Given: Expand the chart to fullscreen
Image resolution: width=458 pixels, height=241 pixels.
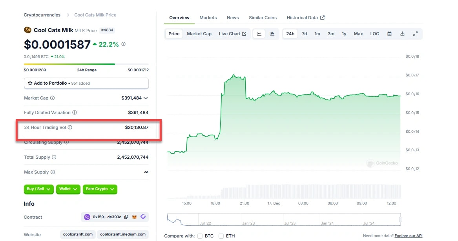Looking at the screenshot, I should 415,34.
